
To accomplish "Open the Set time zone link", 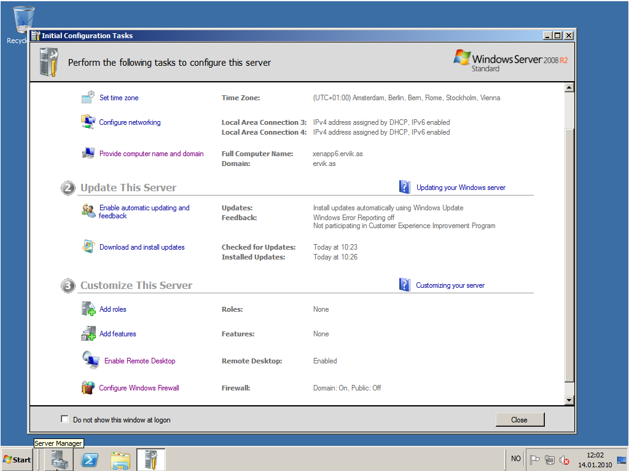I will pyautogui.click(x=119, y=98).
